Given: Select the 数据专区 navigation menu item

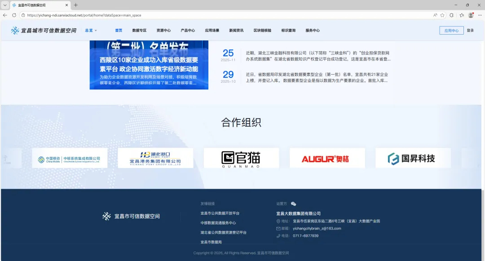Looking at the screenshot, I should [x=140, y=31].
